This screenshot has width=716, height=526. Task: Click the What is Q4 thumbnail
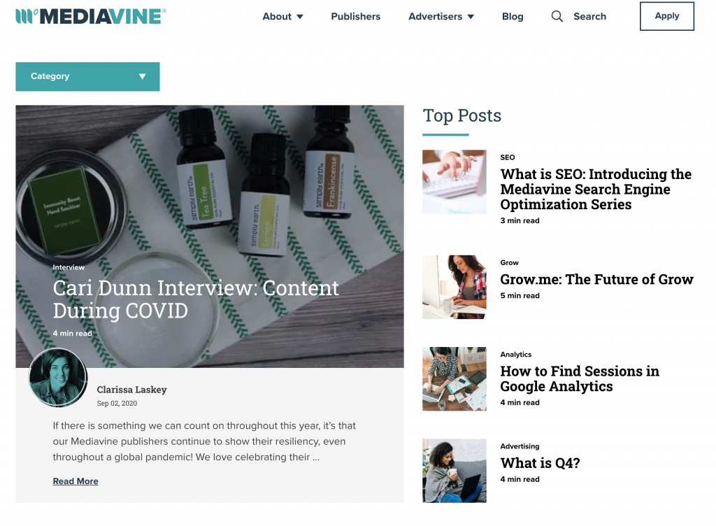(454, 471)
